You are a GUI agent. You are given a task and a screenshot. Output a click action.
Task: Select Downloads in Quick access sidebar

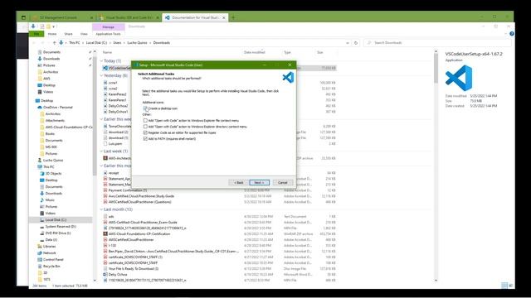[x=51, y=59]
